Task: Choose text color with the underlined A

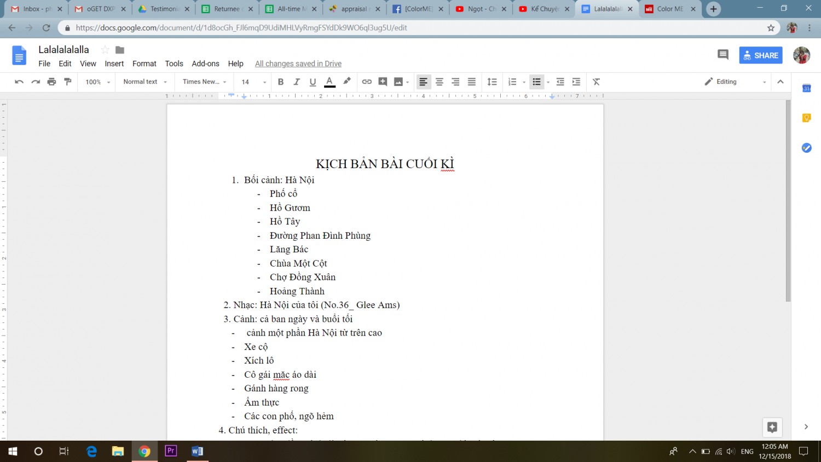Action: click(x=329, y=82)
